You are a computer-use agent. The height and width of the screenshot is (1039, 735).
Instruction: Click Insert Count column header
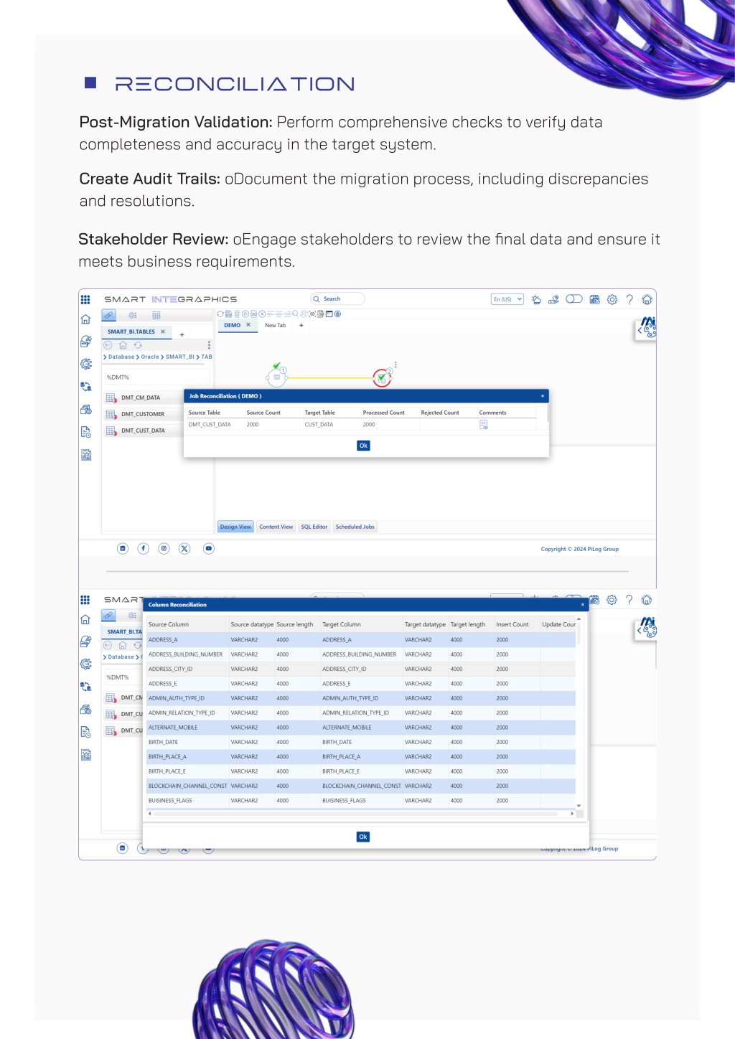(512, 625)
